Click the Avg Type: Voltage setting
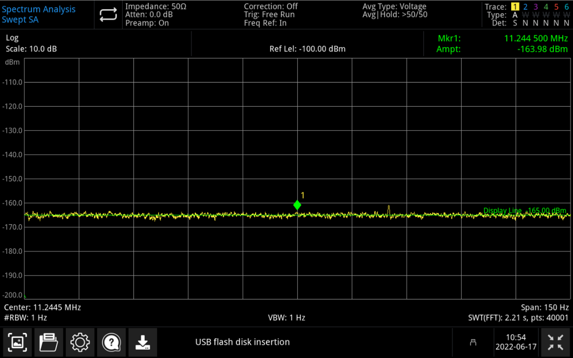 tap(394, 6)
